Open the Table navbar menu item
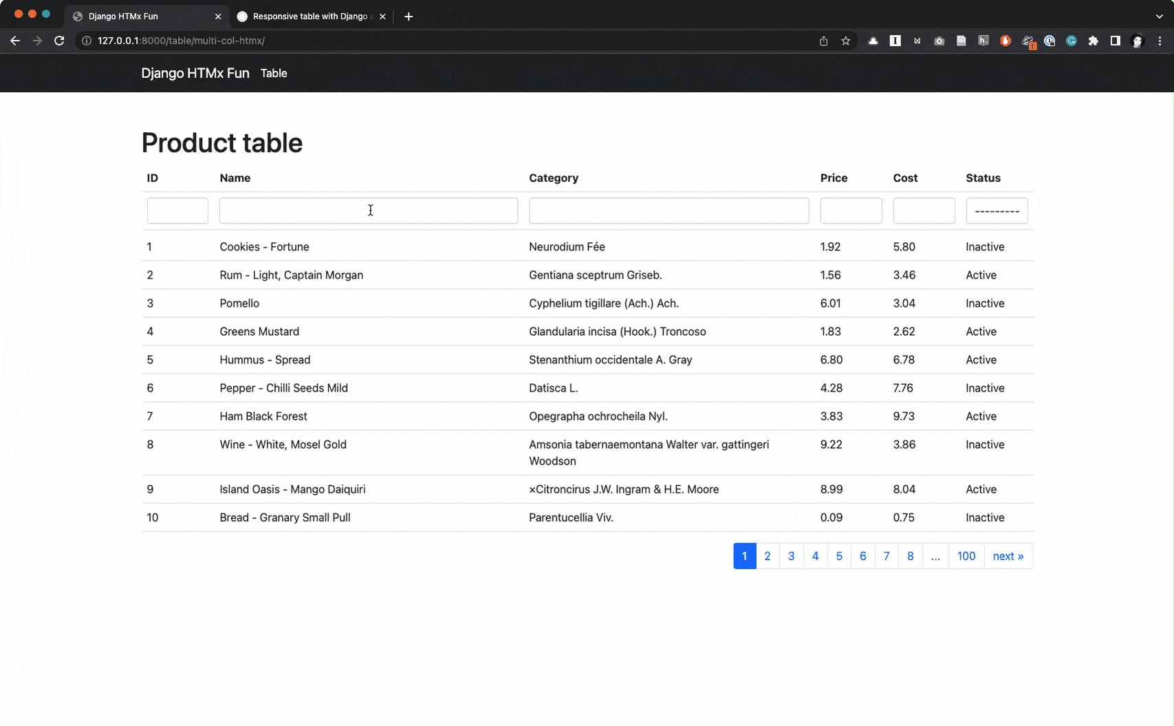Viewport: 1174px width, 726px height. click(274, 73)
